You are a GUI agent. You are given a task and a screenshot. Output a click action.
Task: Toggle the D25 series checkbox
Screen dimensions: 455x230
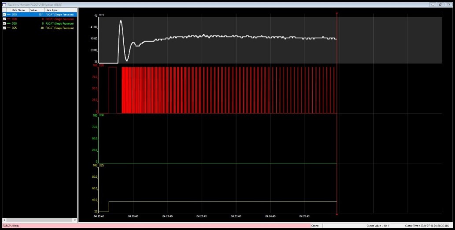point(4,28)
